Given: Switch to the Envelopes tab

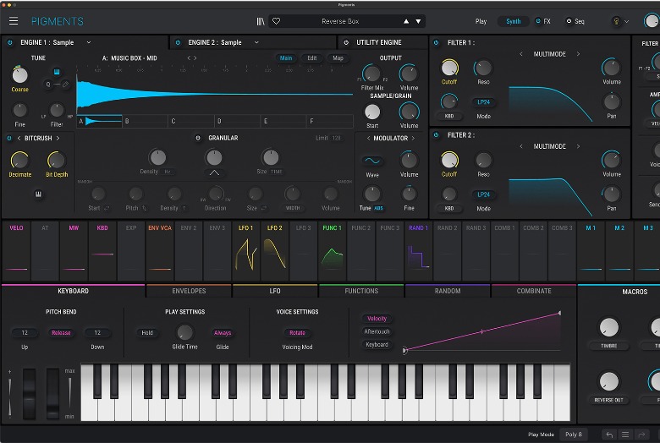Looking at the screenshot, I should [189, 291].
